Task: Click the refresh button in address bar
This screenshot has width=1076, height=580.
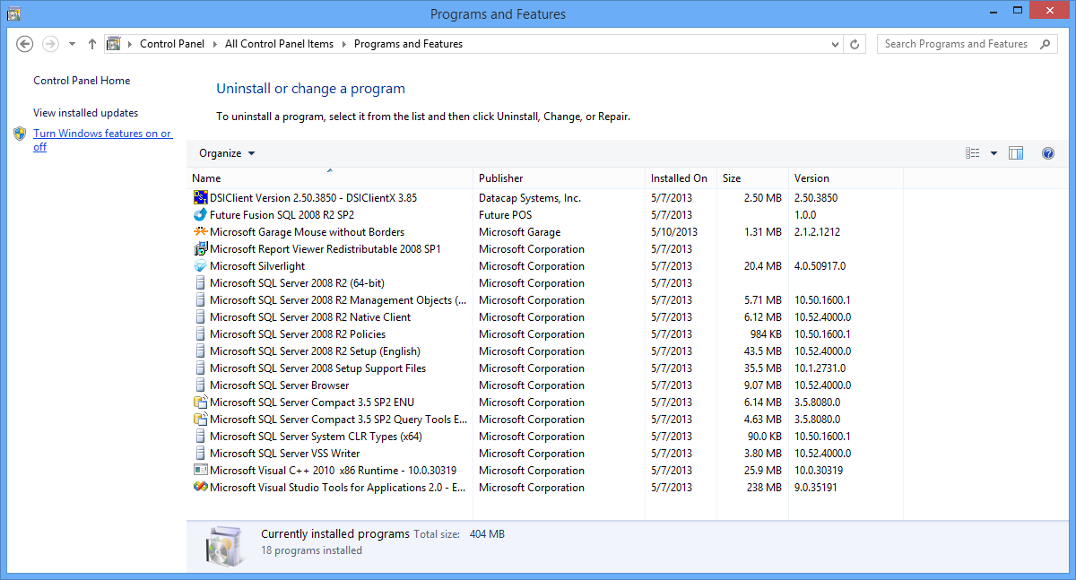Action: 855,44
